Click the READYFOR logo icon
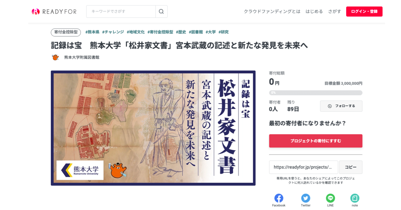This screenshot has width=401, height=210. tap(36, 12)
